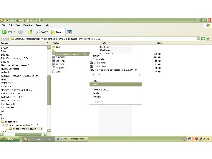Image resolution: width=212 pixels, height=159 pixels.
Task: Click inside the Address path field
Action: 103,39
